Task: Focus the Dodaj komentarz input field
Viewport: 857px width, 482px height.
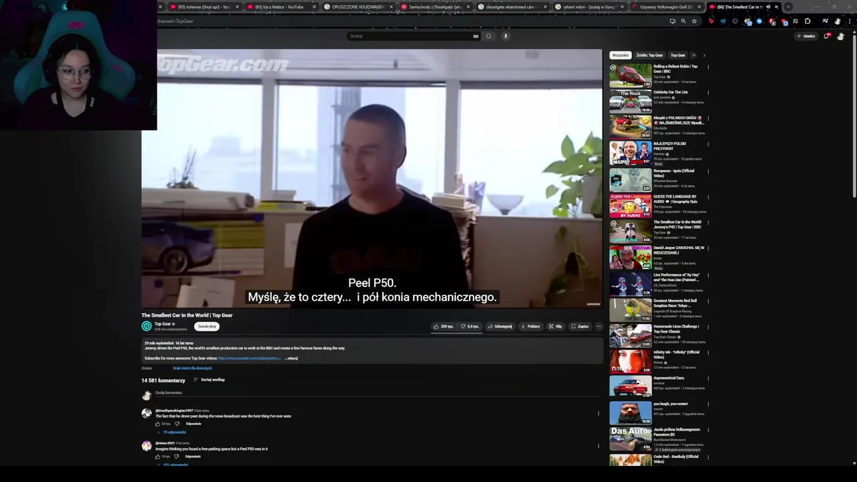Action: click(378, 393)
